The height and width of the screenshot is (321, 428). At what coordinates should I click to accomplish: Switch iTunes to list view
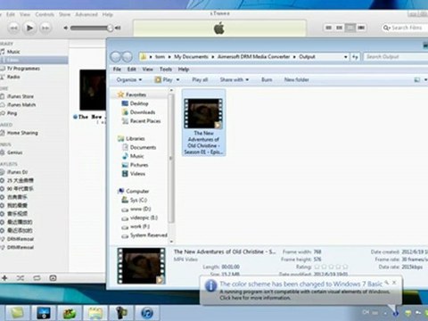(328, 28)
